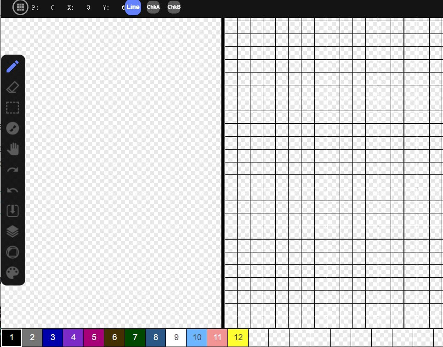Choose light blue swatch number 10

pyautogui.click(x=197, y=338)
